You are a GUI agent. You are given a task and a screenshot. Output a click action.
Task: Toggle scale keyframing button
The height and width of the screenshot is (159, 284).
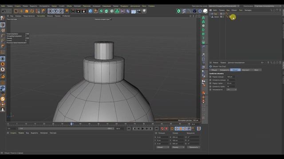click(x=181, y=129)
